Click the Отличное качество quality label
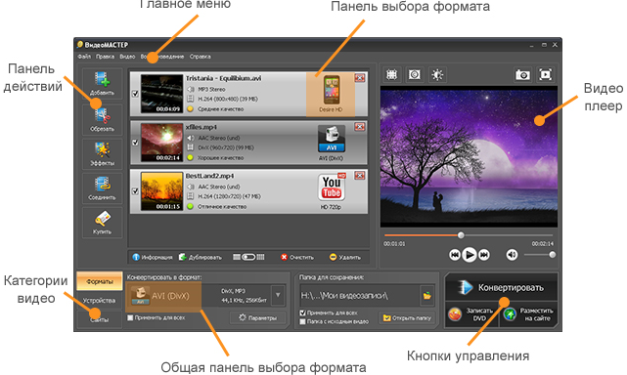Screen dimensions: 627x375 222,206
